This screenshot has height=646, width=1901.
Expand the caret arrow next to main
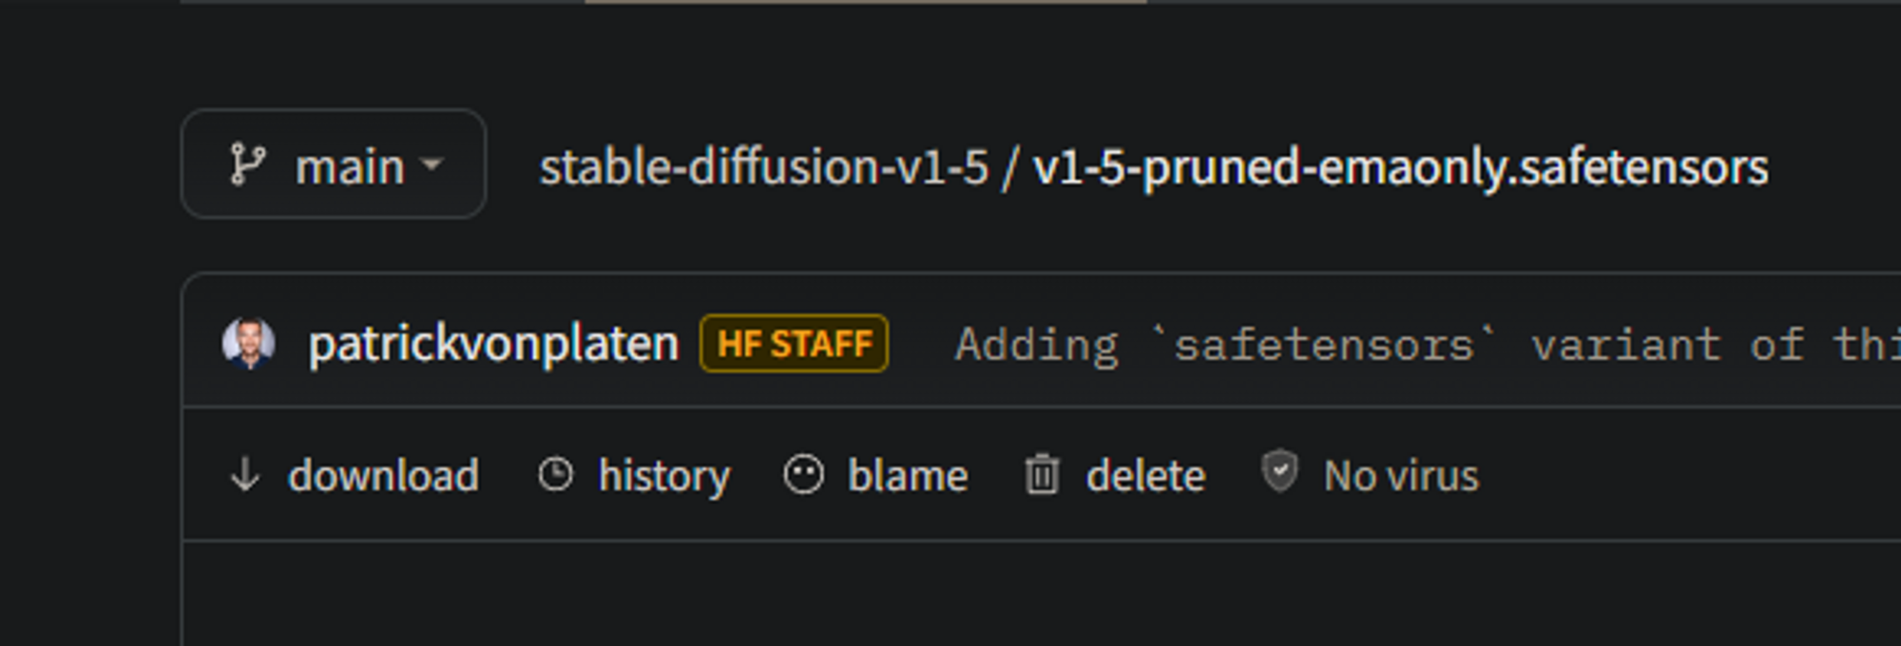432,165
